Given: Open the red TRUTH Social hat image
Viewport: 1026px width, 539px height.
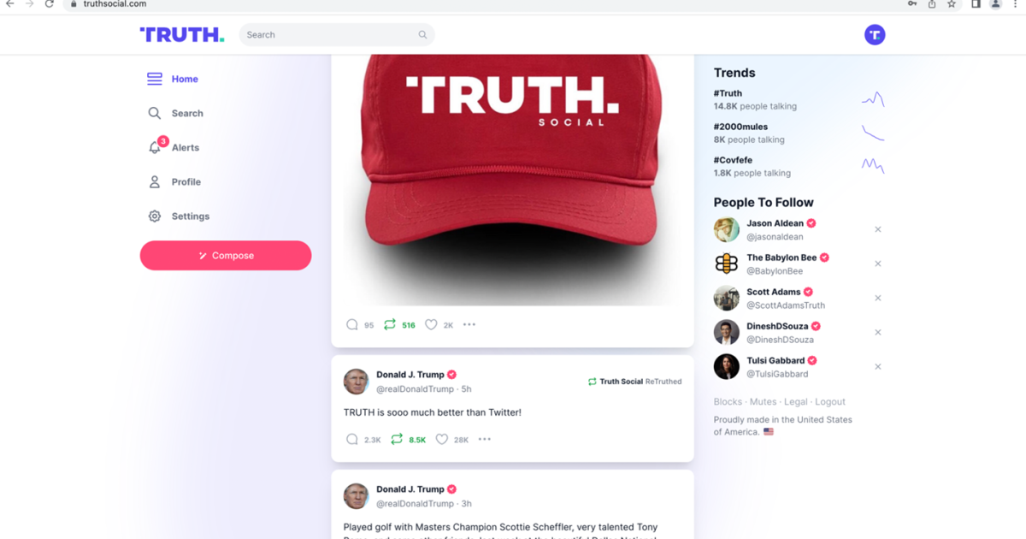Looking at the screenshot, I should click(x=513, y=180).
